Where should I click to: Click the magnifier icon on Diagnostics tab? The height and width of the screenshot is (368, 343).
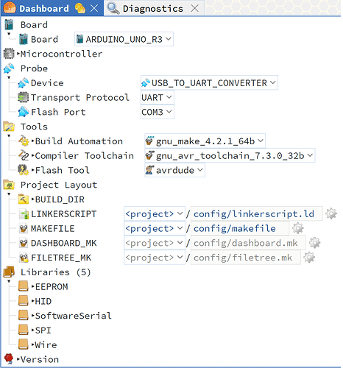pos(113,8)
